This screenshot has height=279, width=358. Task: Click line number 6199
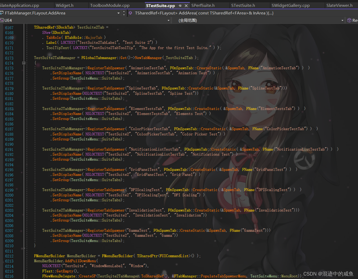coord(9,190)
